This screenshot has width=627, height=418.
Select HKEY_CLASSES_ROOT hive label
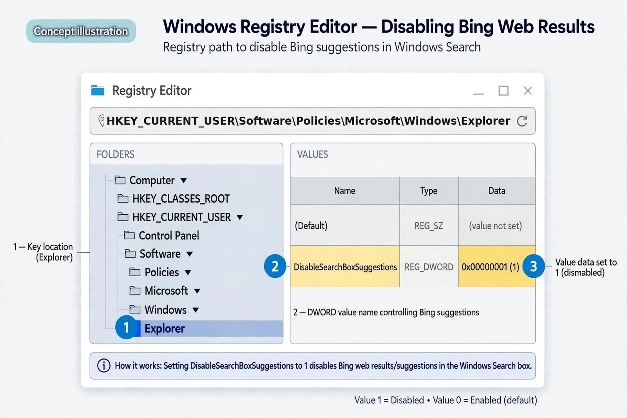click(181, 199)
